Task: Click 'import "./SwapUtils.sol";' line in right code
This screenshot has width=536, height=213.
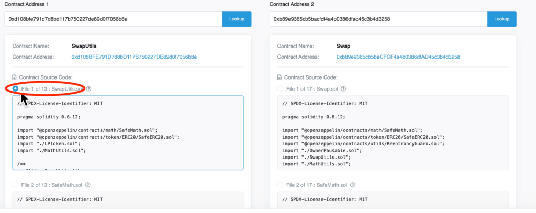Action: pos(316,158)
